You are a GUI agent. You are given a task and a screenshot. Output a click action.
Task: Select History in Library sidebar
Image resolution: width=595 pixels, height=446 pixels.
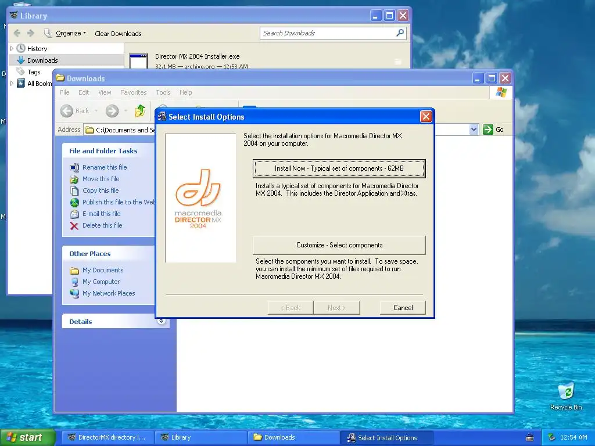37,49
